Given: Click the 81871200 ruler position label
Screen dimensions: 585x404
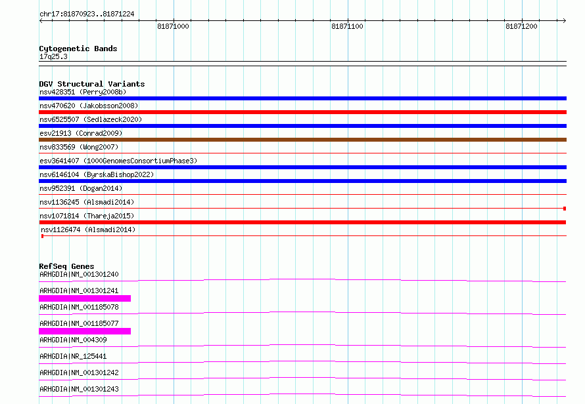Looking at the screenshot, I should click(x=522, y=26).
